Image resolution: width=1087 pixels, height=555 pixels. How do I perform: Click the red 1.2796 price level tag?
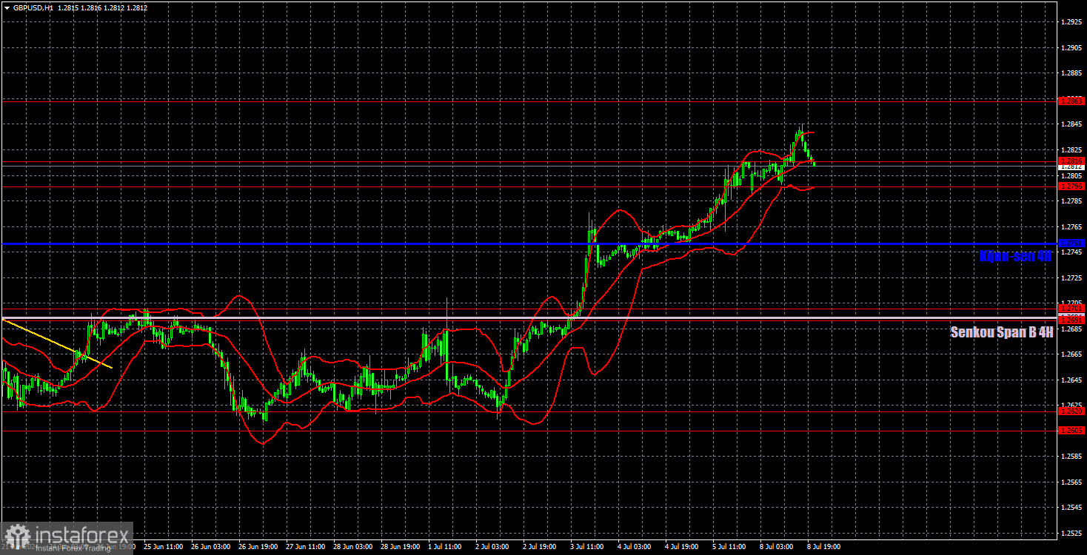click(x=1071, y=186)
